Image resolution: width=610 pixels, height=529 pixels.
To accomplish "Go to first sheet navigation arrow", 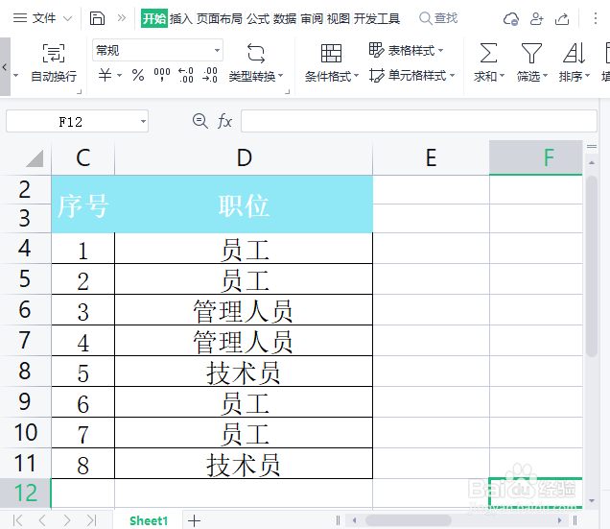I will (18, 520).
